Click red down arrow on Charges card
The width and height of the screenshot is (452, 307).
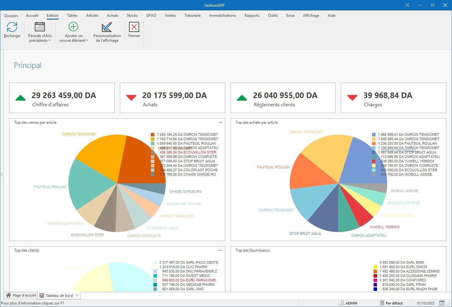352,98
